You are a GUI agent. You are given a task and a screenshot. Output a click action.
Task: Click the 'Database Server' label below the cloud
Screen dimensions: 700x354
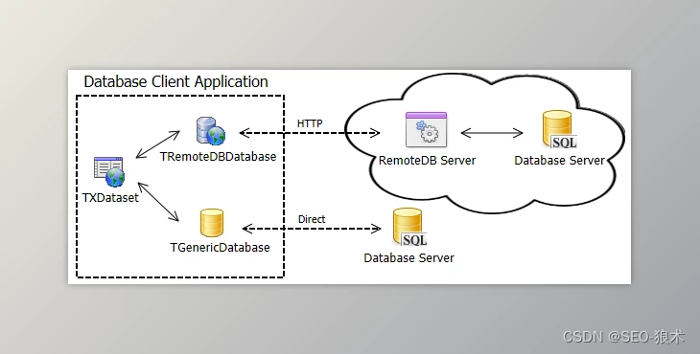click(x=408, y=257)
